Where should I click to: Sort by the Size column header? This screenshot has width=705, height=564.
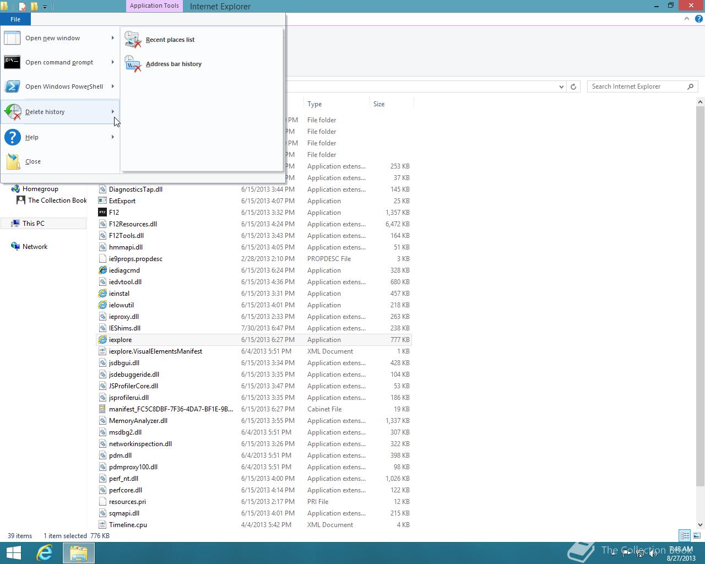391,104
